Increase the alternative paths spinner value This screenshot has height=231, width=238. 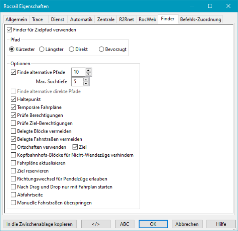click(x=88, y=70)
